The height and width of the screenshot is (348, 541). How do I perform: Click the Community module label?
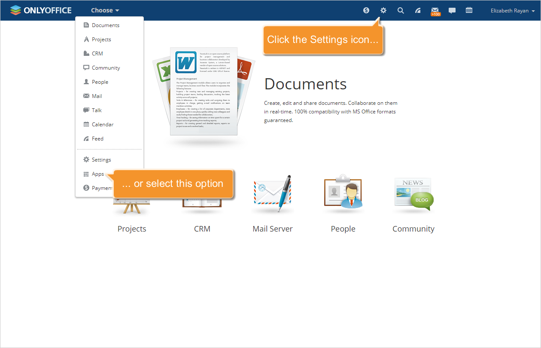[x=413, y=229]
